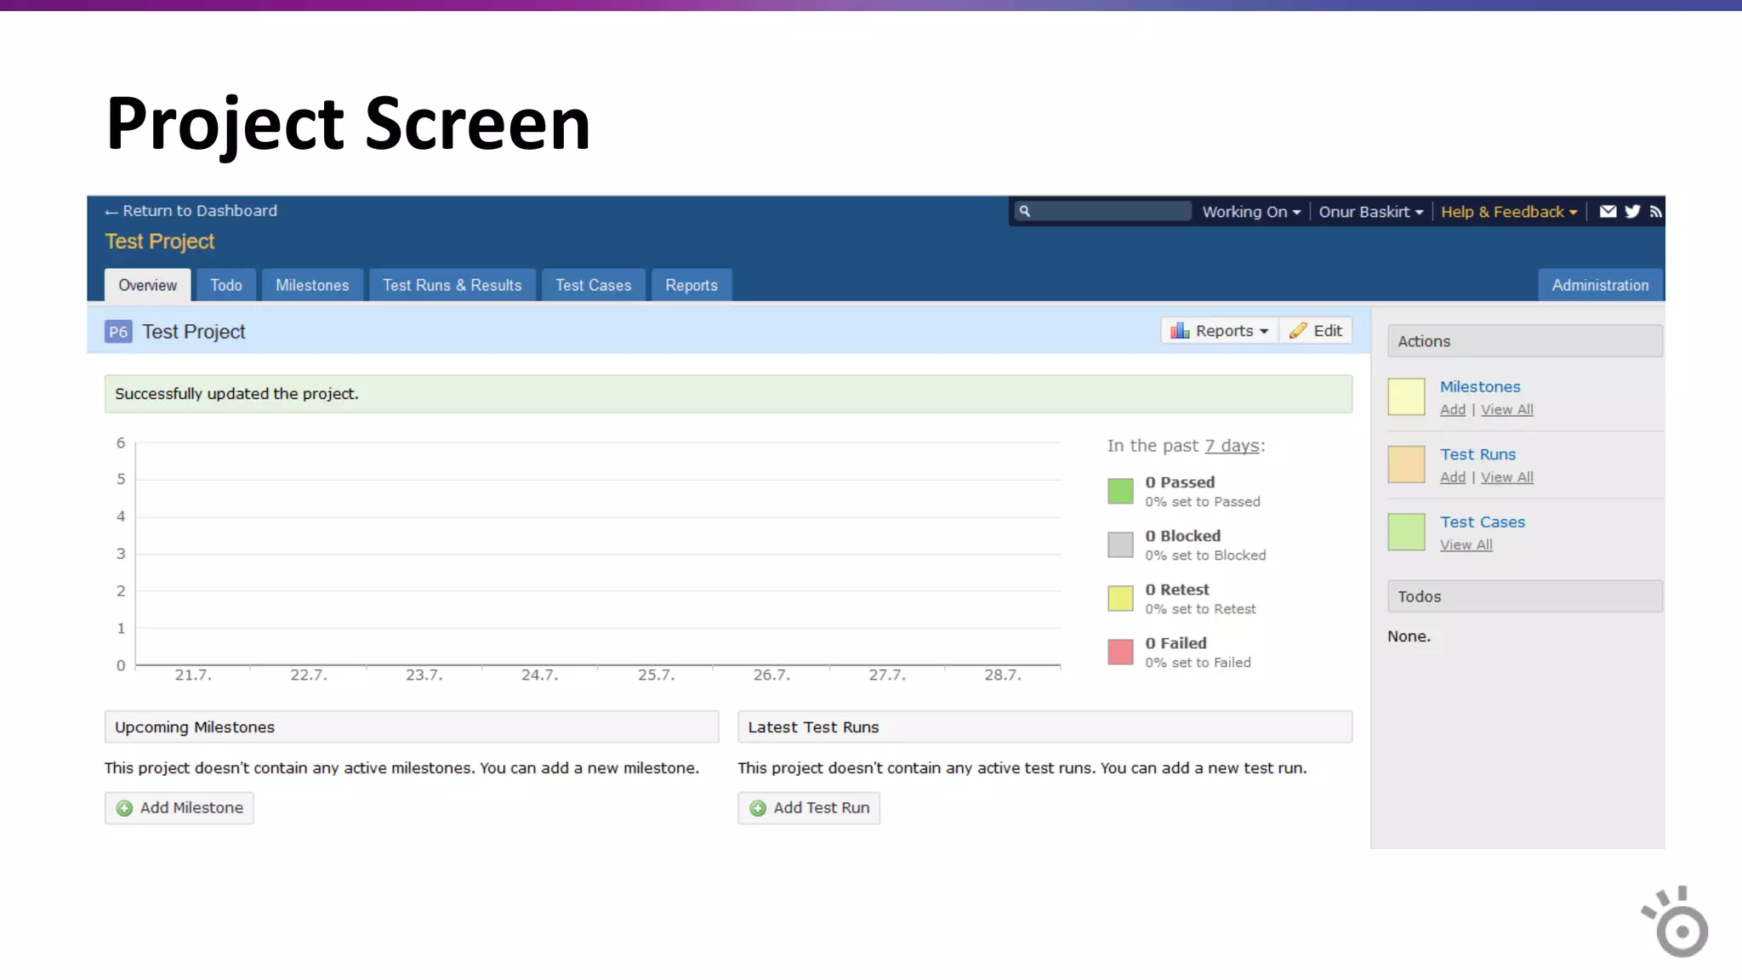Viewport: 1742px width, 980px height.
Task: Click View All under Milestones
Action: point(1507,410)
